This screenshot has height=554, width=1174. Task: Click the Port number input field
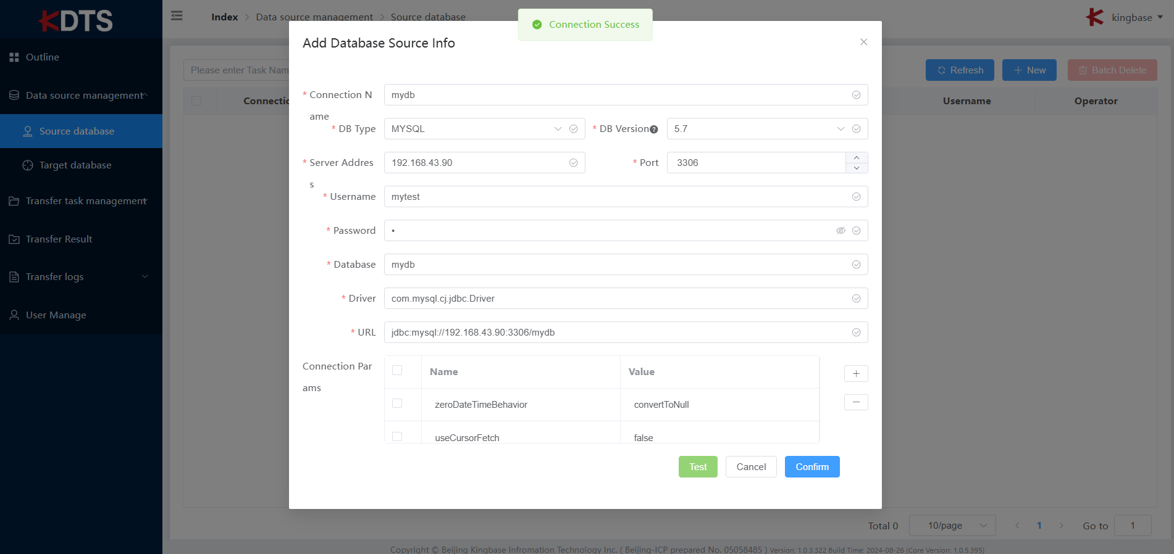(757, 163)
